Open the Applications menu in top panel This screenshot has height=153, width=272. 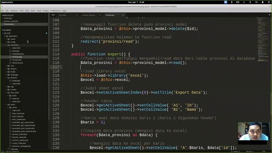pyautogui.click(x=7, y=2)
